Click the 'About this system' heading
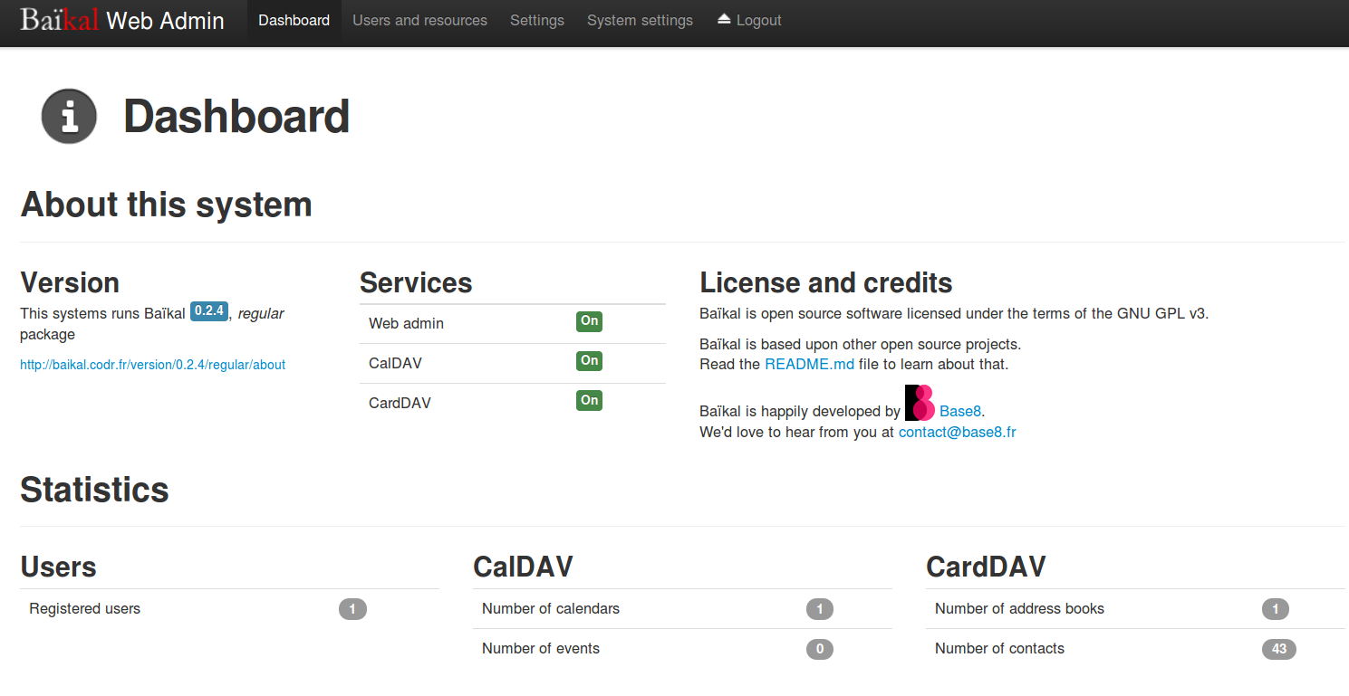Image resolution: width=1349 pixels, height=696 pixels. point(166,205)
